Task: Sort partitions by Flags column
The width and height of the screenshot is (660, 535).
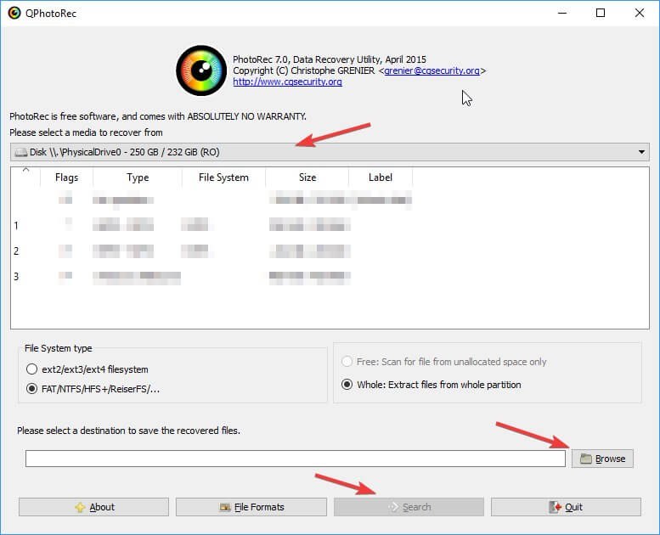Action: 66,177
